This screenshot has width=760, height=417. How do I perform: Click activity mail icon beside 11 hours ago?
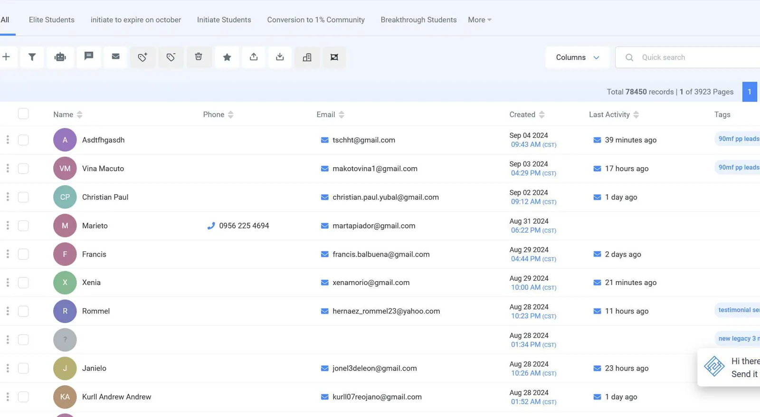tap(597, 311)
